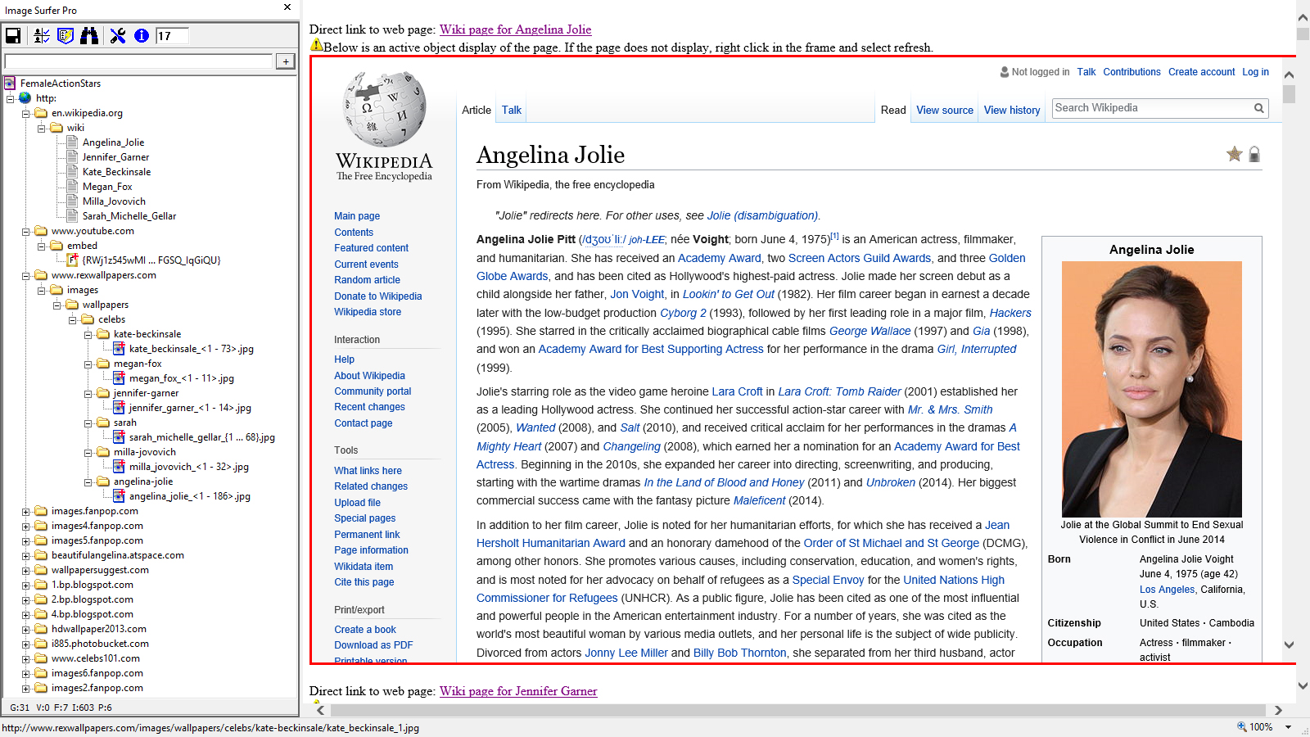Open the Wikipedia Talk tab
1310x737 pixels.
pyautogui.click(x=512, y=110)
